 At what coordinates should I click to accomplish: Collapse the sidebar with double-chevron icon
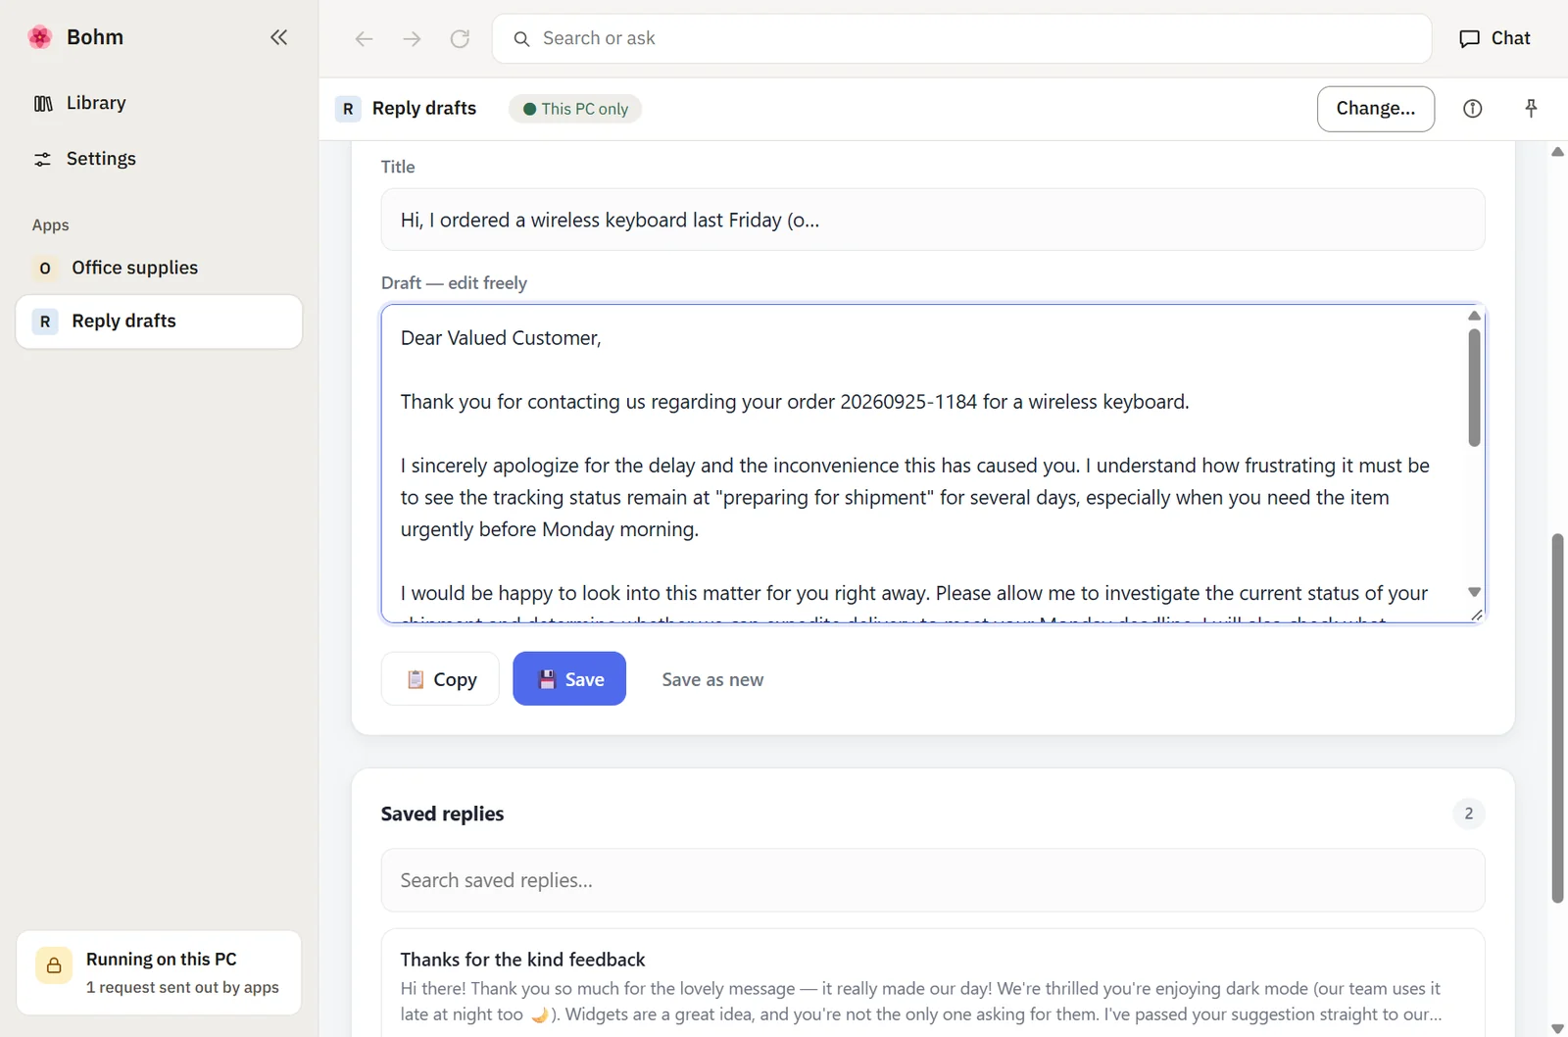[x=279, y=37]
